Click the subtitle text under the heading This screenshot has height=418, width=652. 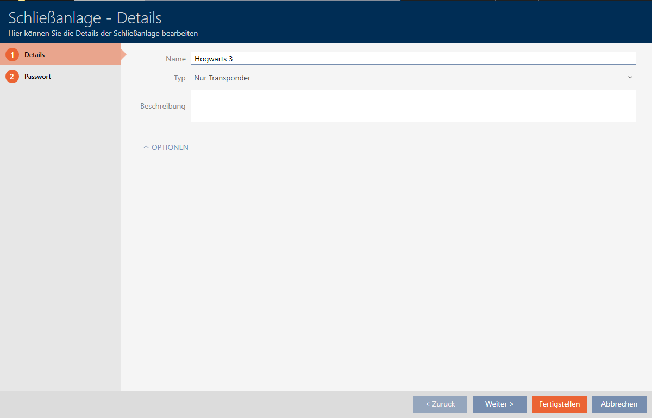click(x=103, y=34)
